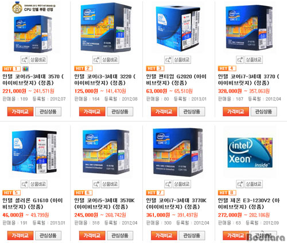The image size is (287, 243).
Task: Click the magnifier icon under Core i5-3570
Action: coord(24,60)
